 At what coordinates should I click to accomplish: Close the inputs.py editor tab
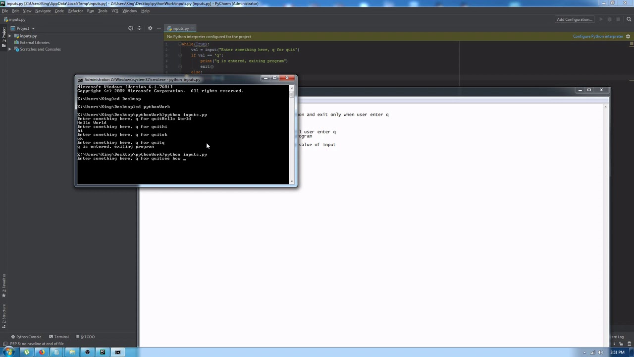(x=193, y=28)
